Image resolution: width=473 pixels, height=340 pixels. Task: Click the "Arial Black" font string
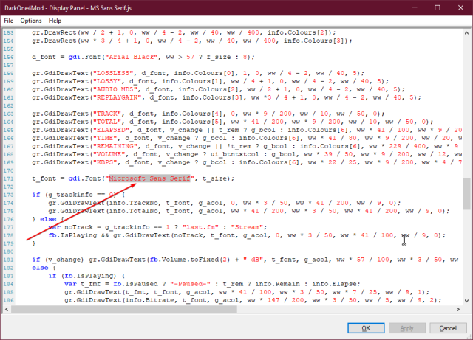click(131, 57)
